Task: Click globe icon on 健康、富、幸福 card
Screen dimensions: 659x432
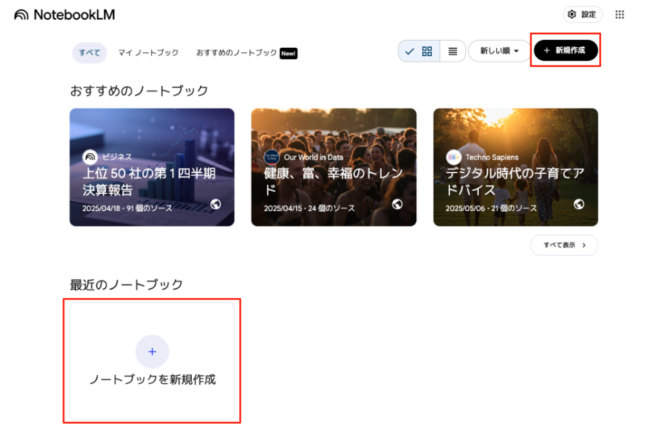Action: coord(397,204)
